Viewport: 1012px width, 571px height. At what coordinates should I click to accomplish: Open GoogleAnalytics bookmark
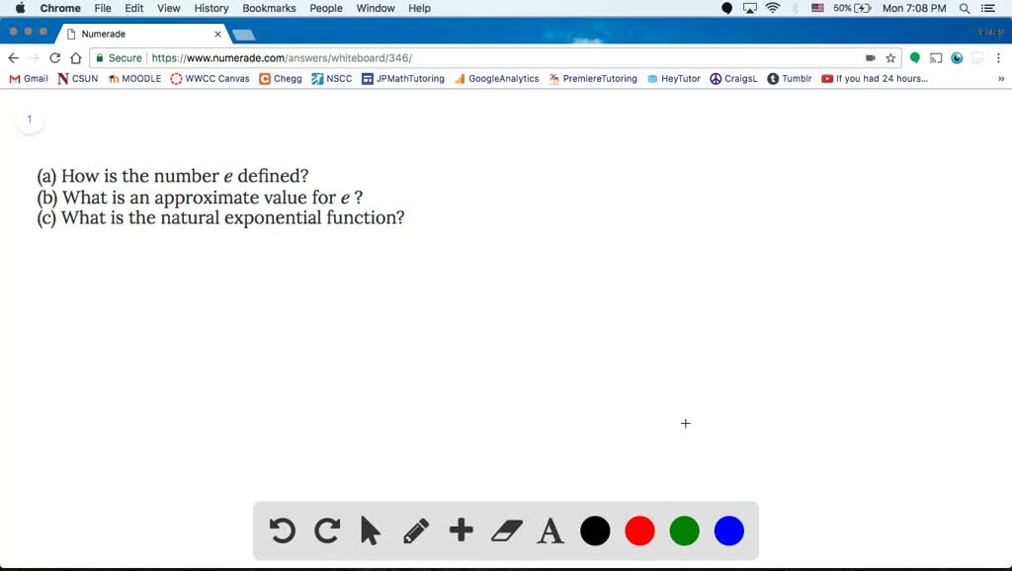pos(496,79)
